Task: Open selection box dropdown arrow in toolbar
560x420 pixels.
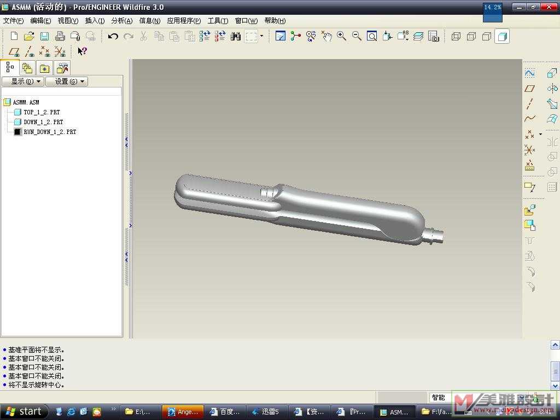Action: point(262,36)
